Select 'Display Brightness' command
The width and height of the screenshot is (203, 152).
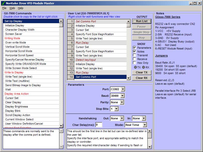(31, 107)
